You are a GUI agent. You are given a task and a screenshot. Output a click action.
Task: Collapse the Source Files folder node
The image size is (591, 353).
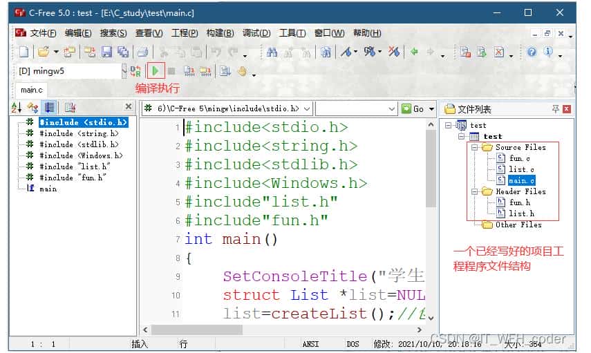click(474, 147)
